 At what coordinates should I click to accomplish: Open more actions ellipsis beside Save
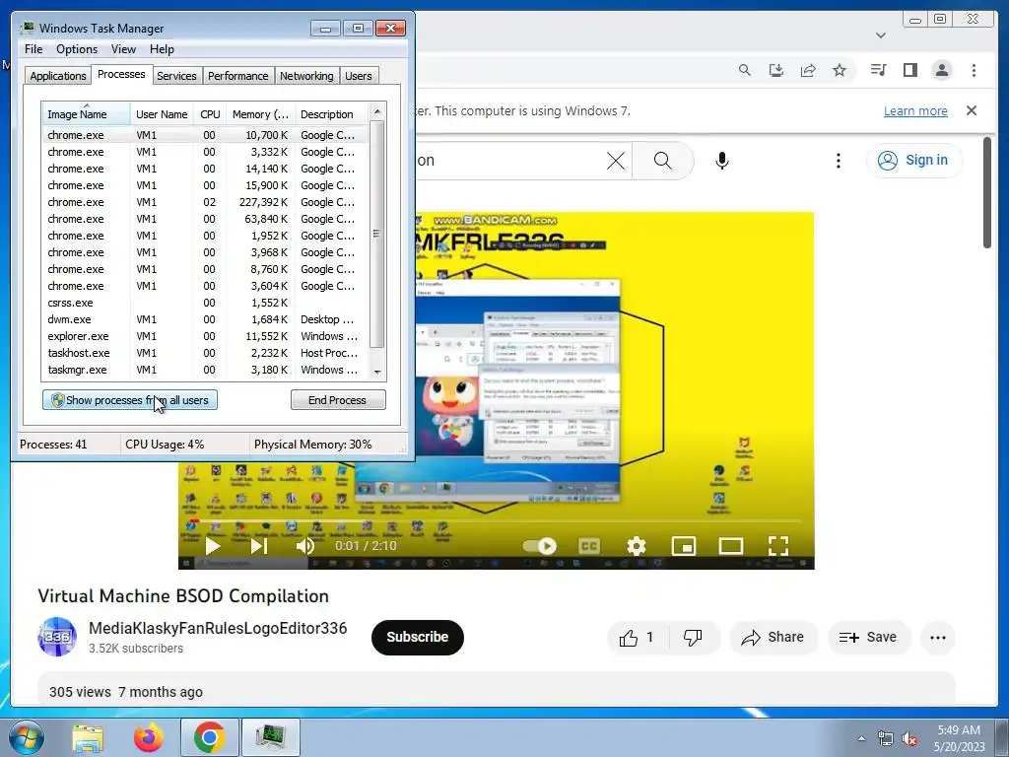[938, 638]
